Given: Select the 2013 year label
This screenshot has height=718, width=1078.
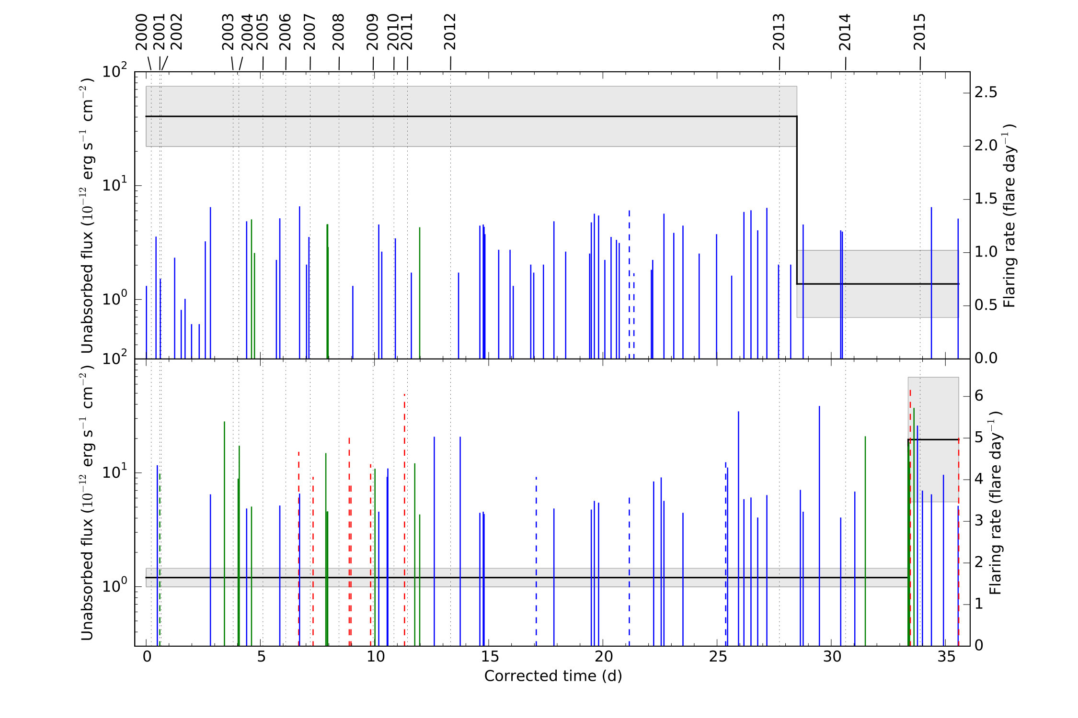Looking at the screenshot, I should click(x=779, y=32).
